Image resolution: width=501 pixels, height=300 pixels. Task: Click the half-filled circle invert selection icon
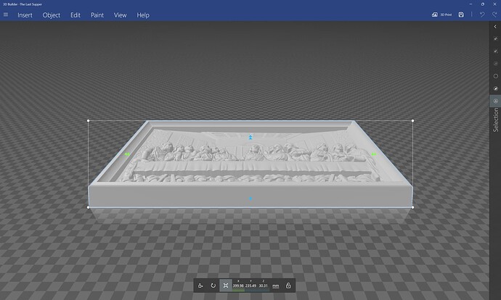coord(496,88)
